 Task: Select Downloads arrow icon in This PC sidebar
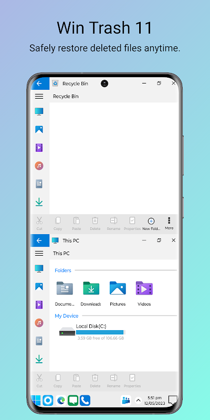(39, 359)
